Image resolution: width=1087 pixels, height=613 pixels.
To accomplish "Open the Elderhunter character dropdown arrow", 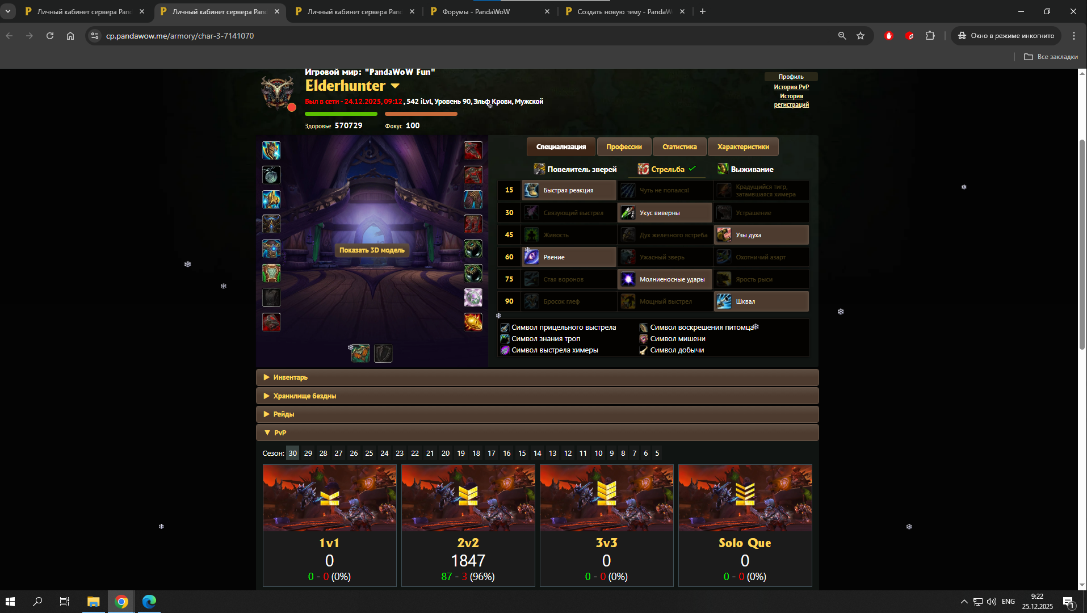I will [395, 86].
